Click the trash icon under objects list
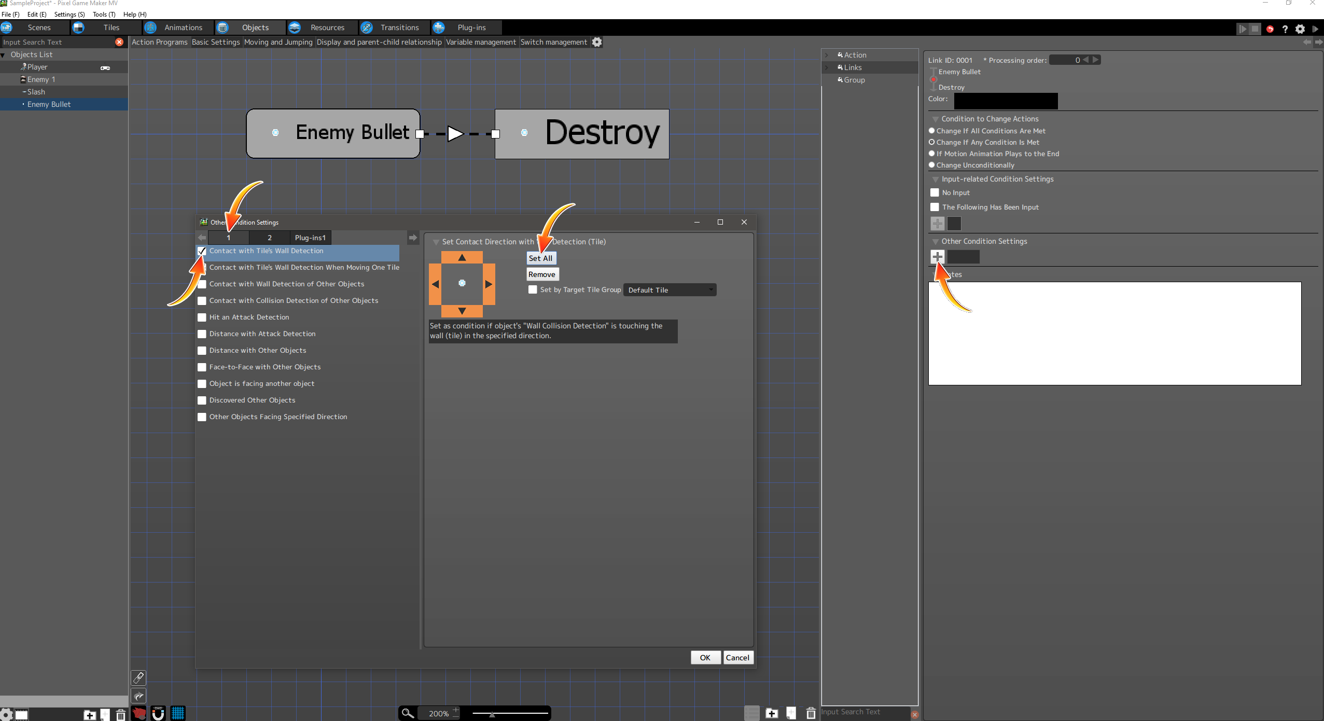The height and width of the screenshot is (721, 1324). (x=120, y=715)
